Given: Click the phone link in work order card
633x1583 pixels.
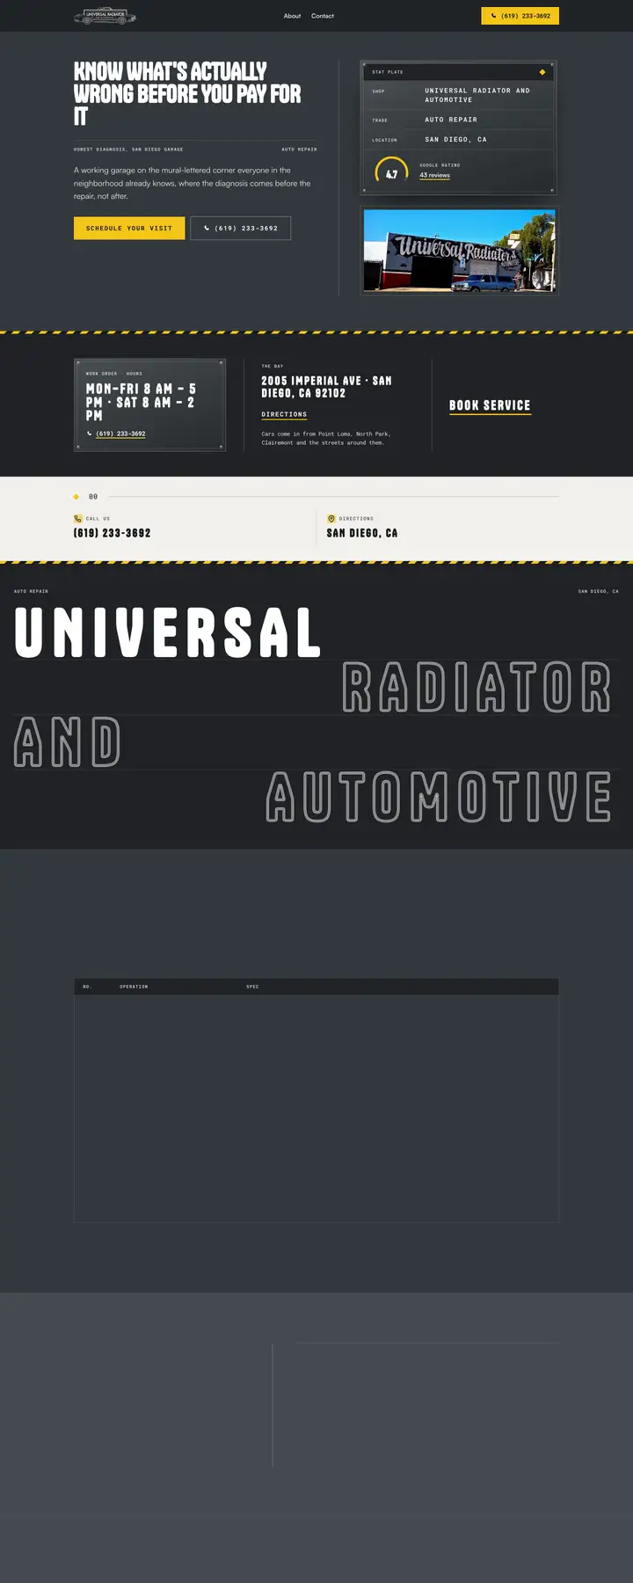Looking at the screenshot, I should click(x=120, y=434).
